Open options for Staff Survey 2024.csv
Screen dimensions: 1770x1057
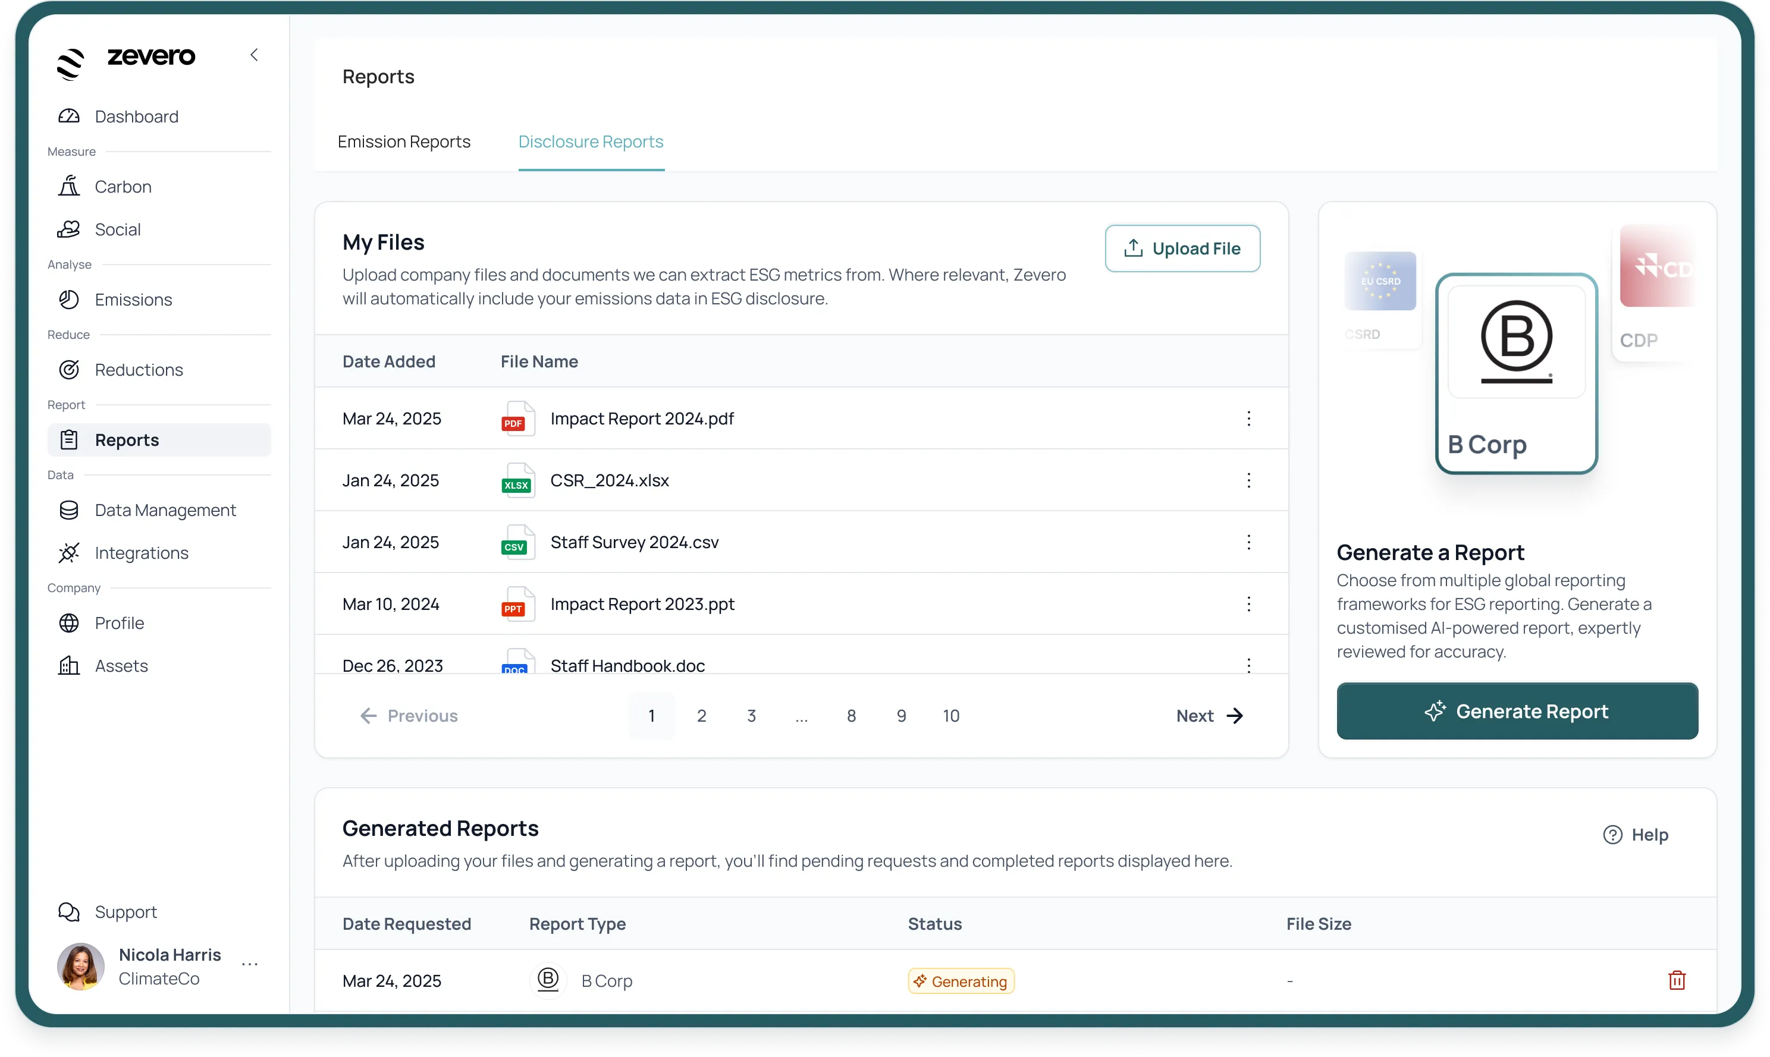point(1248,542)
